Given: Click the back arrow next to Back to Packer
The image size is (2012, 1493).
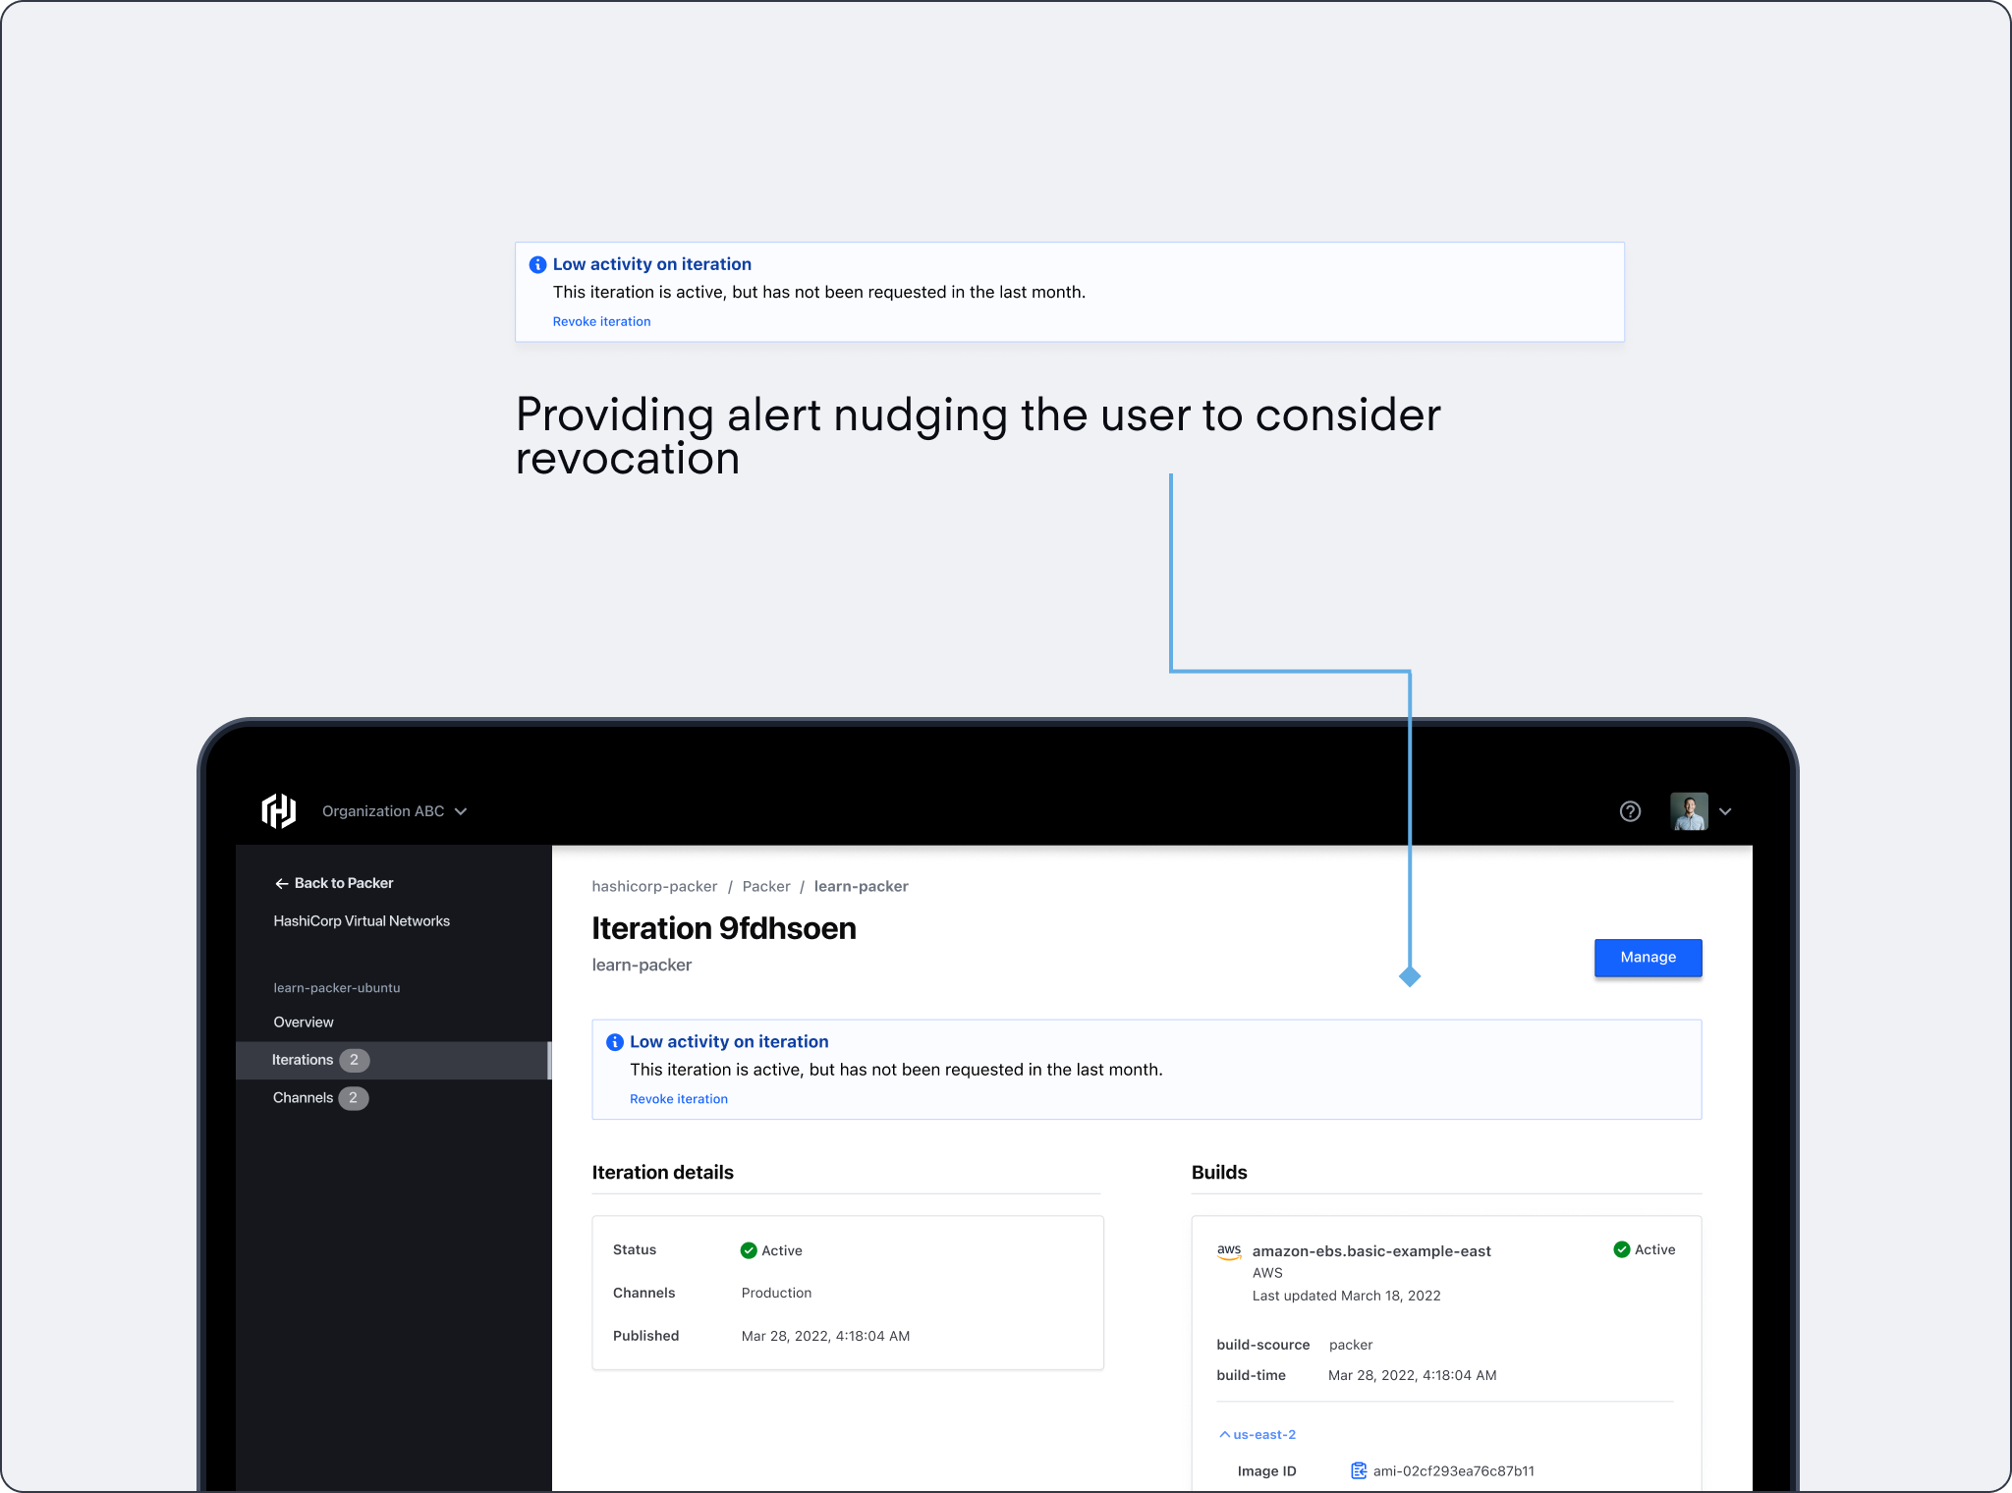Looking at the screenshot, I should [x=281, y=884].
